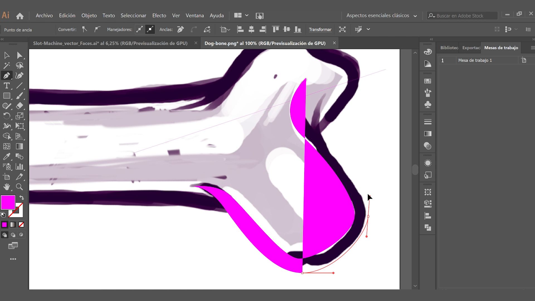The height and width of the screenshot is (301, 535).
Task: Cut path at selected anchors
Action: 207,29
